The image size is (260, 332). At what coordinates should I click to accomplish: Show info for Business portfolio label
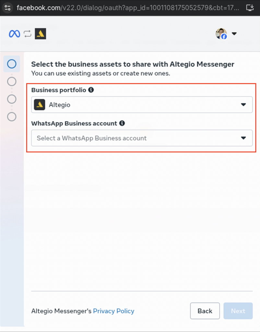point(91,90)
